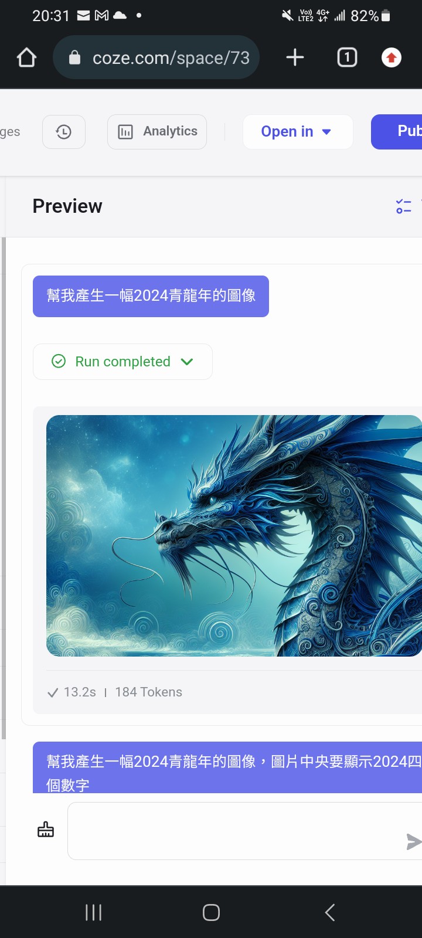422x938 pixels.
Task: Tap the coze.com address bar URL
Action: pos(171,57)
